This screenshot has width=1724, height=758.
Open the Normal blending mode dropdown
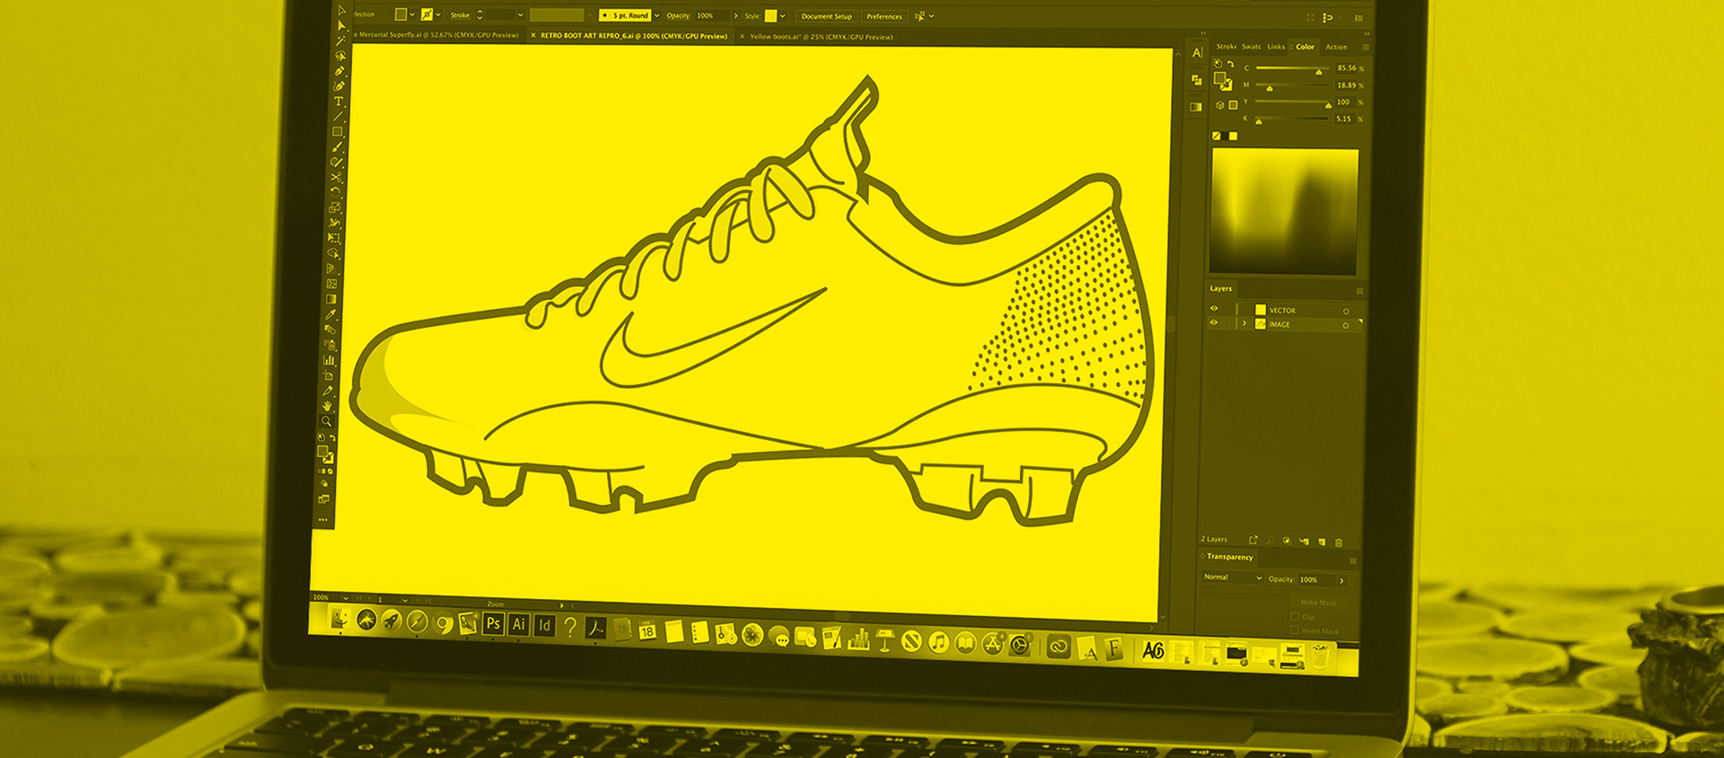point(1233,577)
